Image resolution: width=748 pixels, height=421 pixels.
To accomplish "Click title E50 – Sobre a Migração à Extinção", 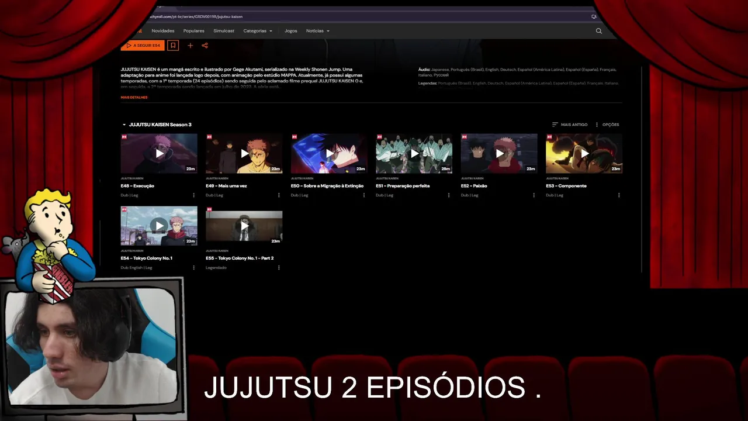I will tap(327, 186).
